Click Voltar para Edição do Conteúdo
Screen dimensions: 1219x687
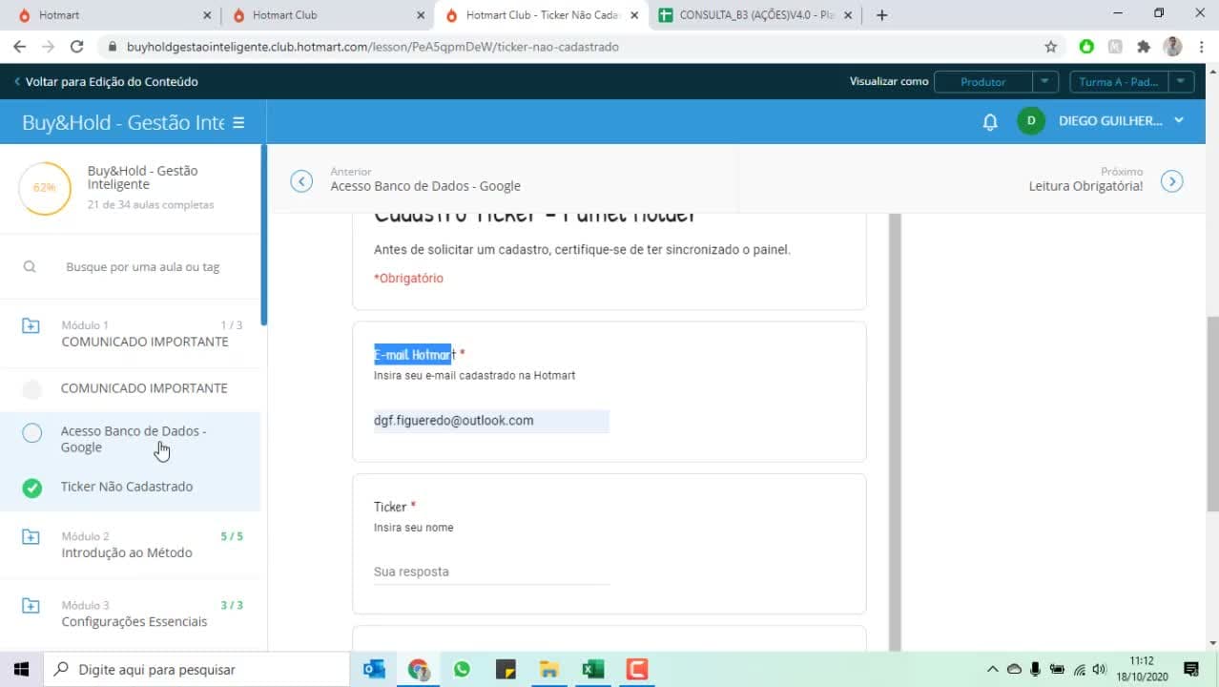point(106,81)
